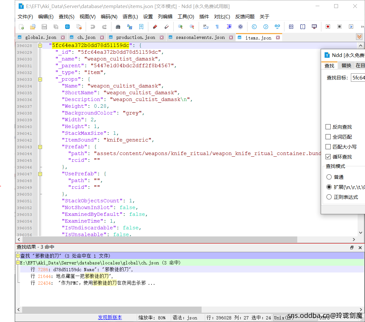Viewport: 365px width, 322px height.
Task: Switch to the 替换 tab in find dialog
Action: point(346,65)
